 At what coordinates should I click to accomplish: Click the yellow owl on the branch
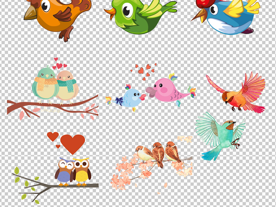[x=82, y=171]
